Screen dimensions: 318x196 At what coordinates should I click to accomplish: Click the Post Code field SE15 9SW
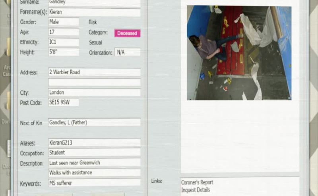(x=64, y=102)
